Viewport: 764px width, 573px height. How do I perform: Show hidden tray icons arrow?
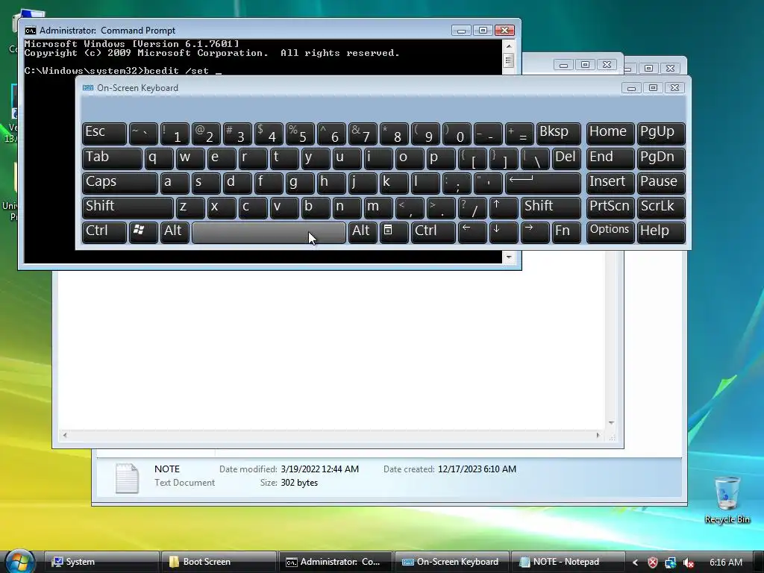(x=636, y=563)
